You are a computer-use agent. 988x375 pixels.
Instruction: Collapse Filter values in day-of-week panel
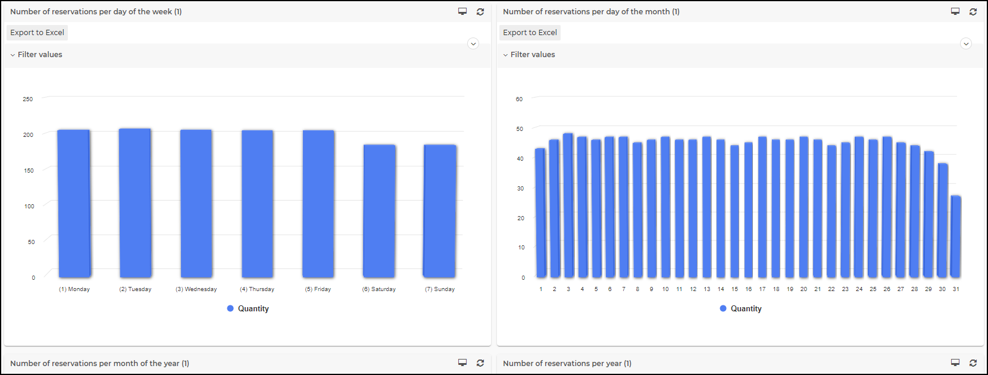pos(36,55)
